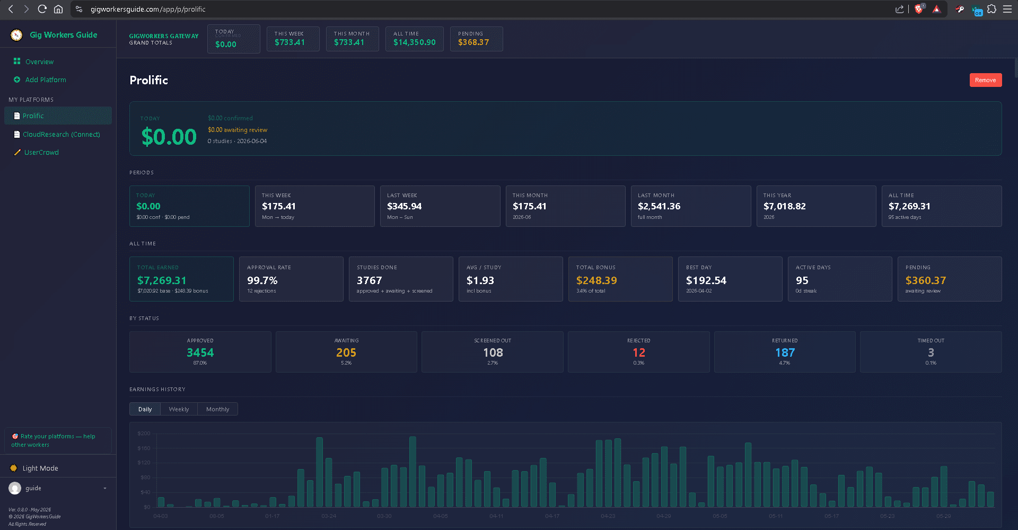
Task: Click the Avg / Study $1.93 card
Action: coord(511,279)
